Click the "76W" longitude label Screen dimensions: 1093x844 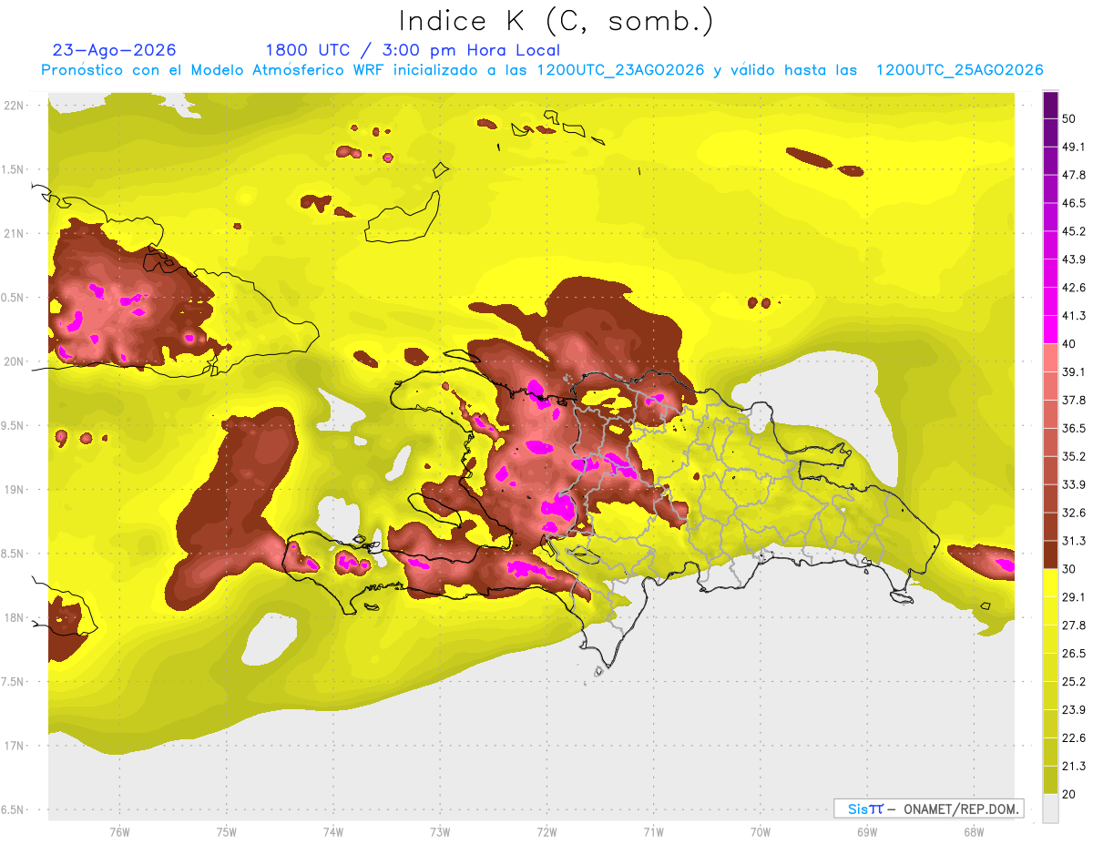[119, 831]
